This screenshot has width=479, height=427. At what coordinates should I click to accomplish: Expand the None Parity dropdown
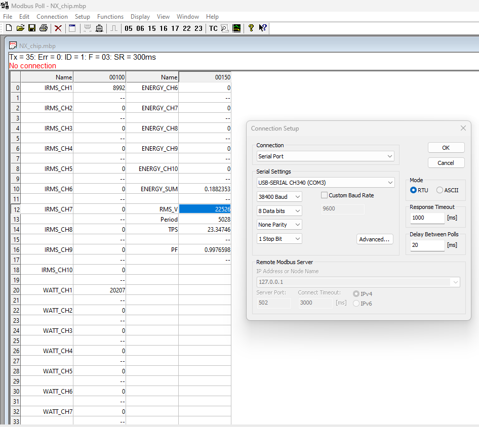pos(280,224)
